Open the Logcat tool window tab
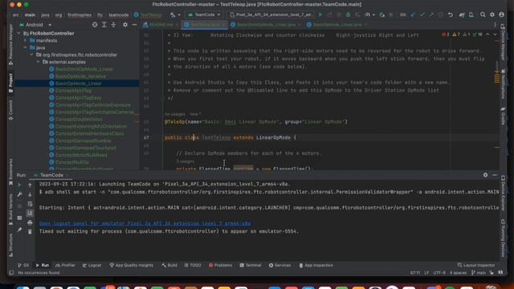 (92, 265)
